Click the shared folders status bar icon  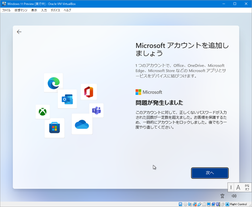(x=204, y=204)
